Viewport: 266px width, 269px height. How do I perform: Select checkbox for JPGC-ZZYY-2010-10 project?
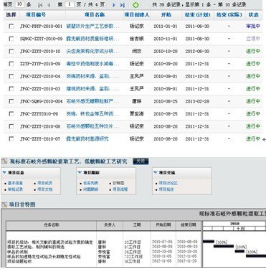pyautogui.click(x=11, y=51)
